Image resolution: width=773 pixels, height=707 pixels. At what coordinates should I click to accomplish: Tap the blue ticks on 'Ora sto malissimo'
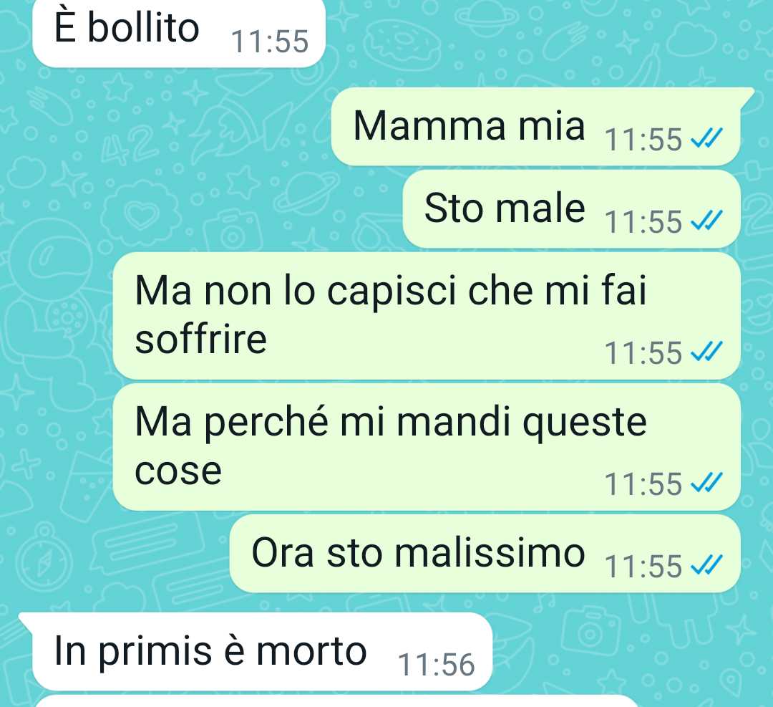point(707,564)
